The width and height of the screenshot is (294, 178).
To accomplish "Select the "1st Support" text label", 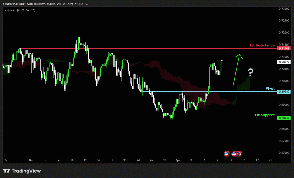I will pos(264,115).
